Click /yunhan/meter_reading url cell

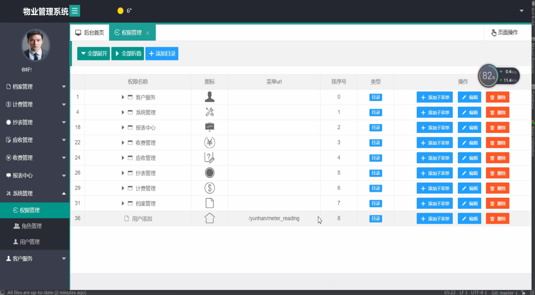coord(274,218)
